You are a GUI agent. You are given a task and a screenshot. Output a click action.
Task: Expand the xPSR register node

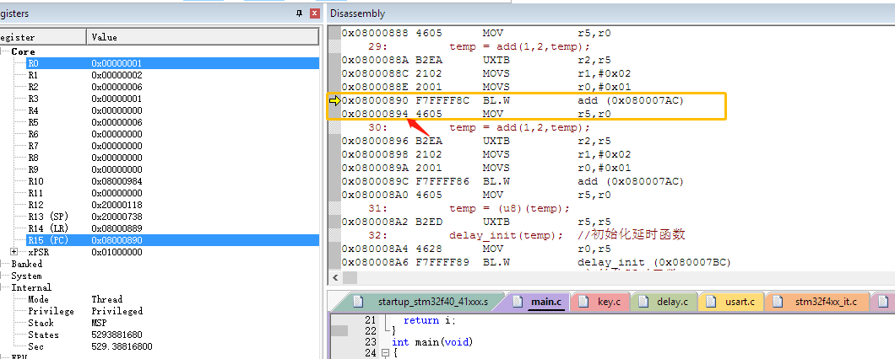coord(14,252)
